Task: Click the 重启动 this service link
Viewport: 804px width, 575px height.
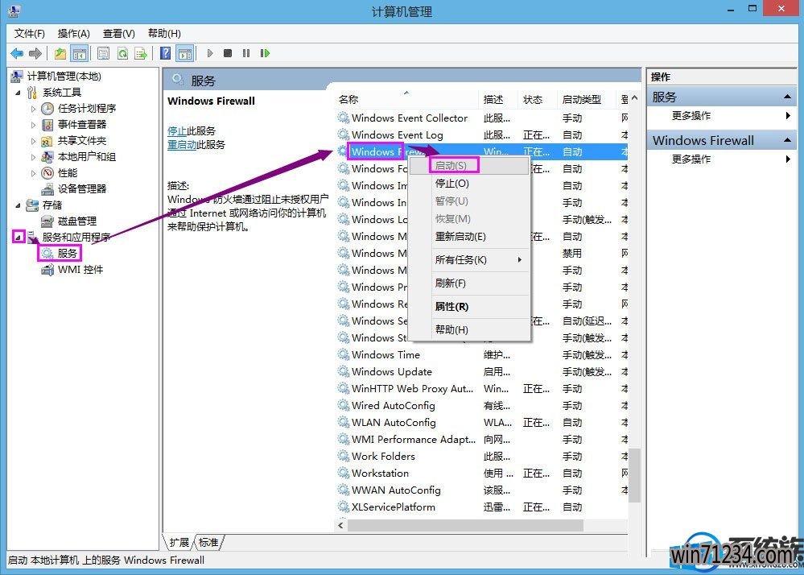Action: pyautogui.click(x=182, y=145)
